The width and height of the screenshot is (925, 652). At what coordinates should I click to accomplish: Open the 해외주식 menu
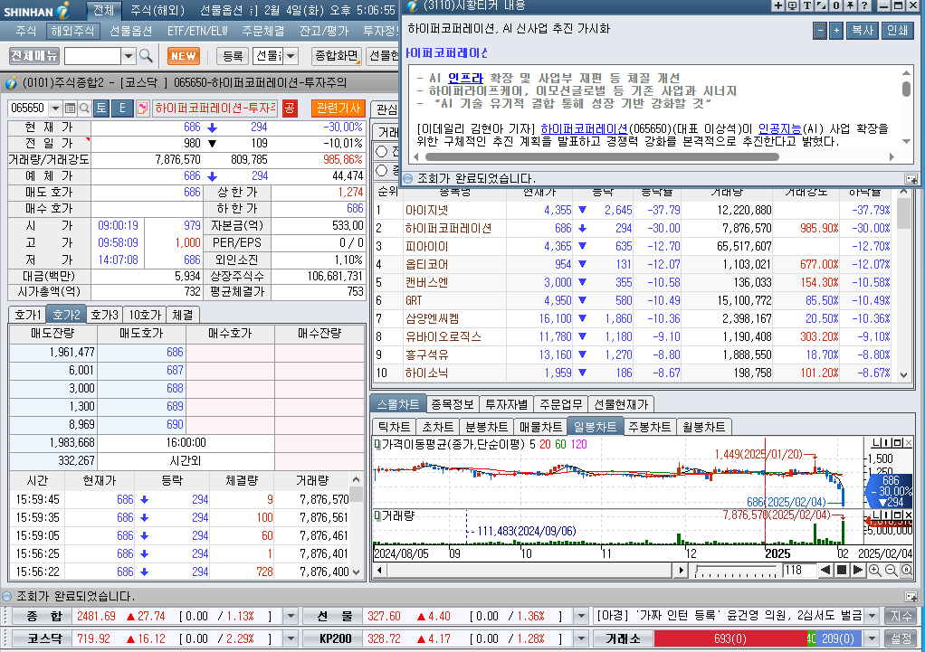tap(72, 31)
